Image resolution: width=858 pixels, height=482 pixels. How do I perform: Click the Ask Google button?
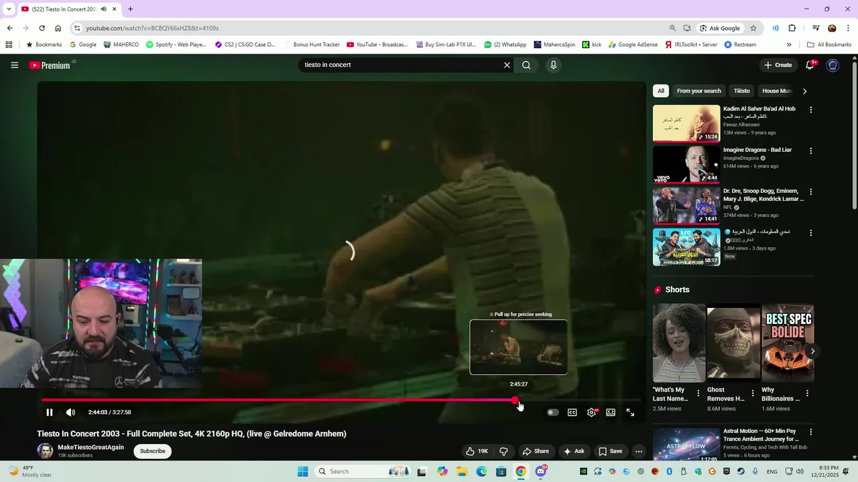721,28
